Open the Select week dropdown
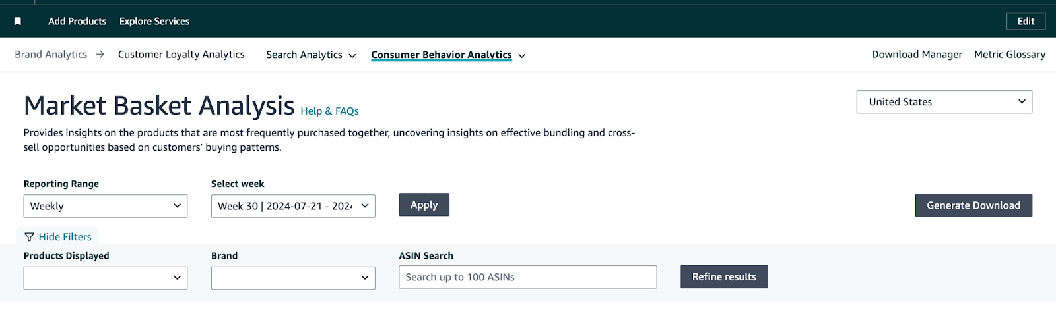Image resolution: width=1056 pixels, height=316 pixels. point(293,206)
